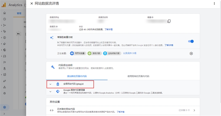Open the flag icon in the sidebar

(x=4, y=62)
